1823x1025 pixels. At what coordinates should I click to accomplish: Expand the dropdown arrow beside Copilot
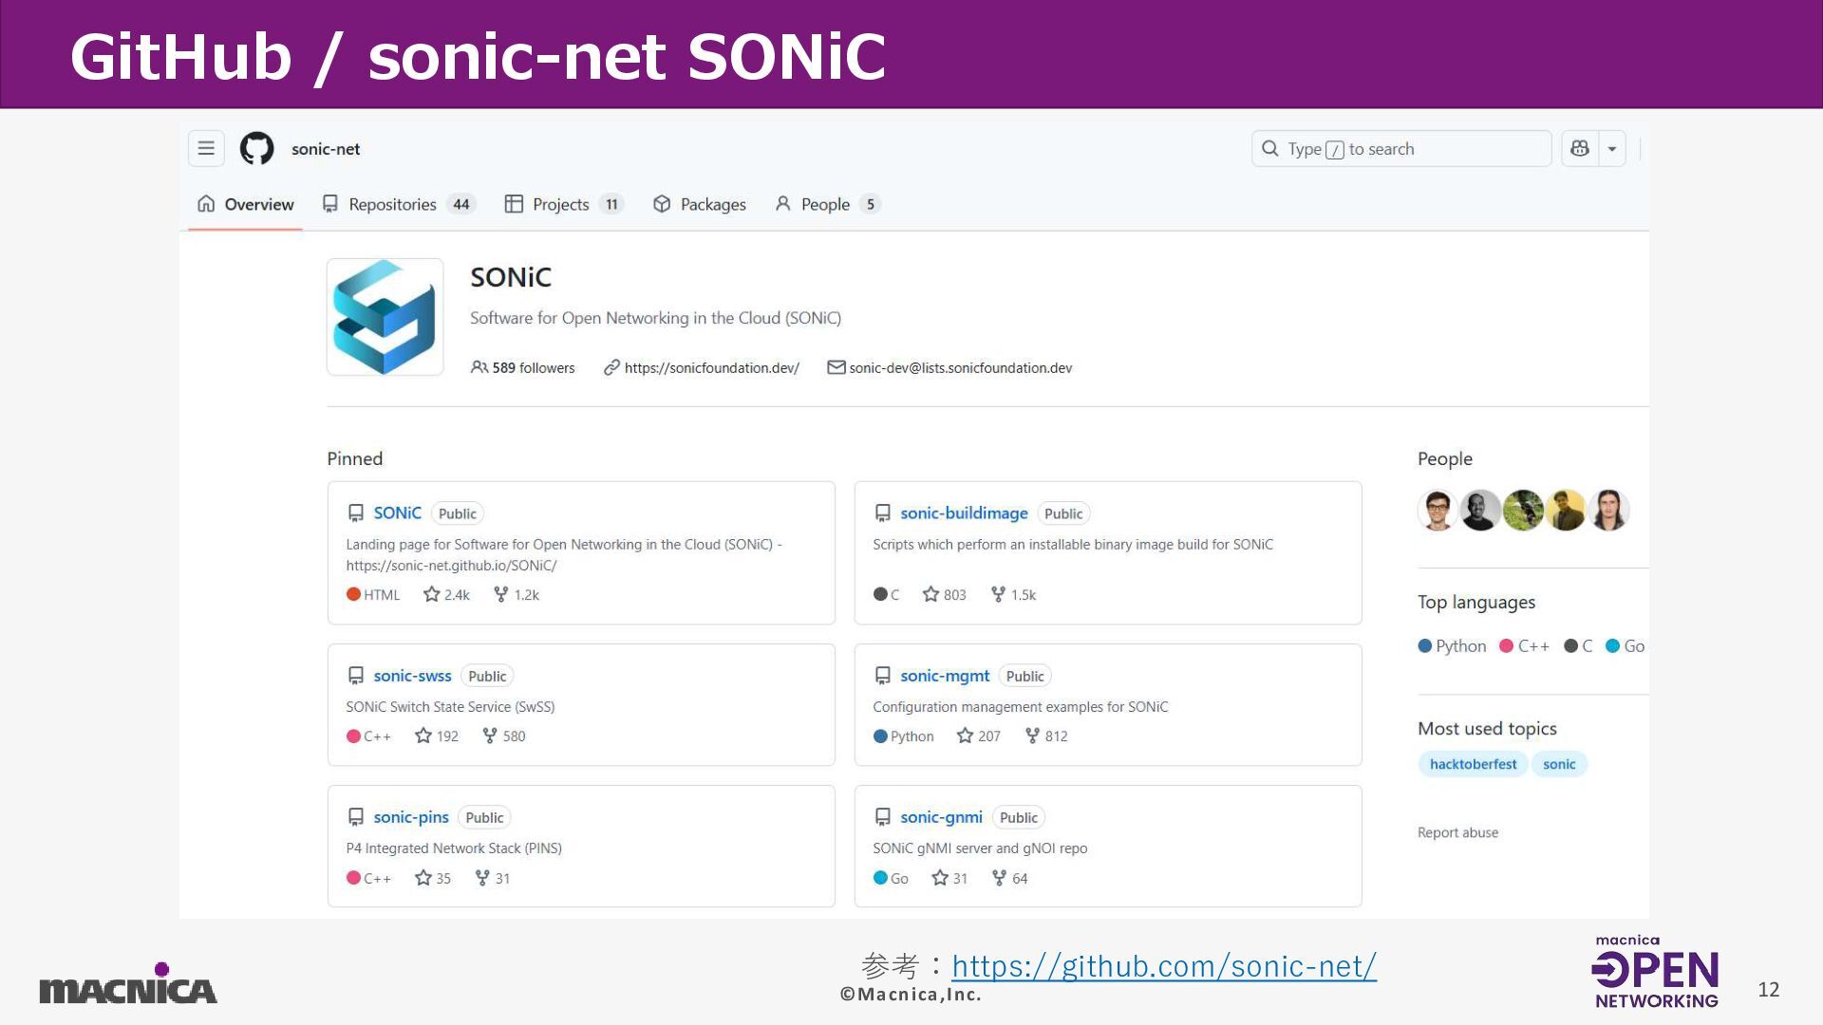point(1612,149)
